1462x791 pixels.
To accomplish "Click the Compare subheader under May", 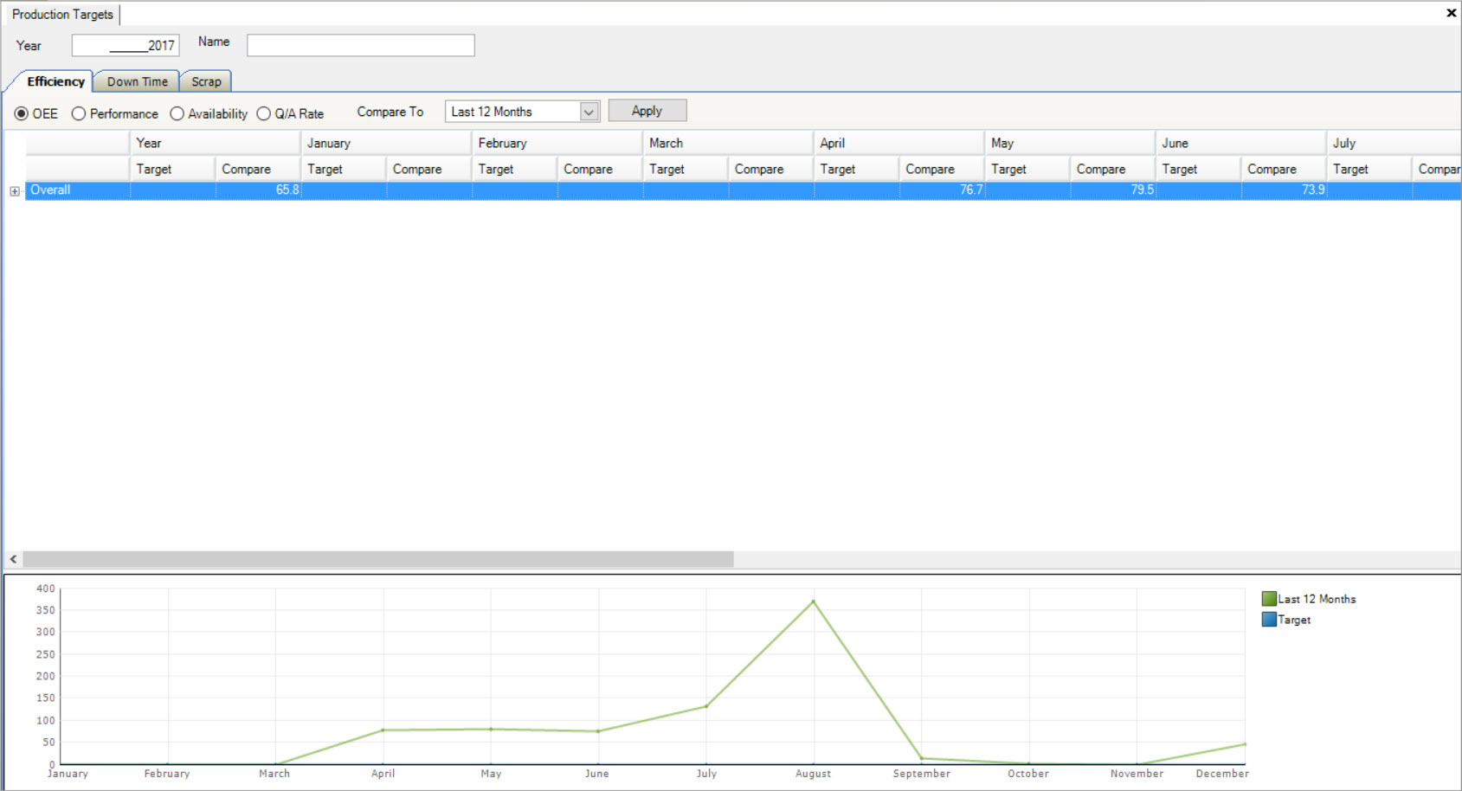I will [x=1112, y=169].
